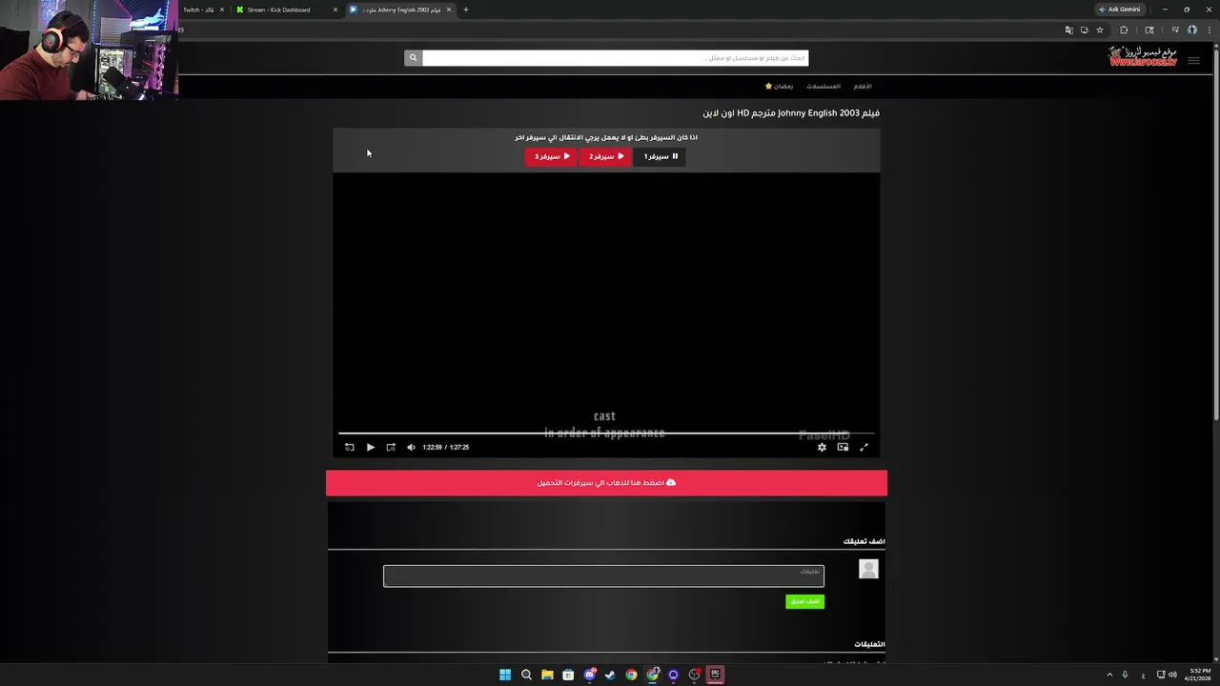The image size is (1220, 686).
Task: Open the Chrome extensions puzzle icon
Action: 1124,30
